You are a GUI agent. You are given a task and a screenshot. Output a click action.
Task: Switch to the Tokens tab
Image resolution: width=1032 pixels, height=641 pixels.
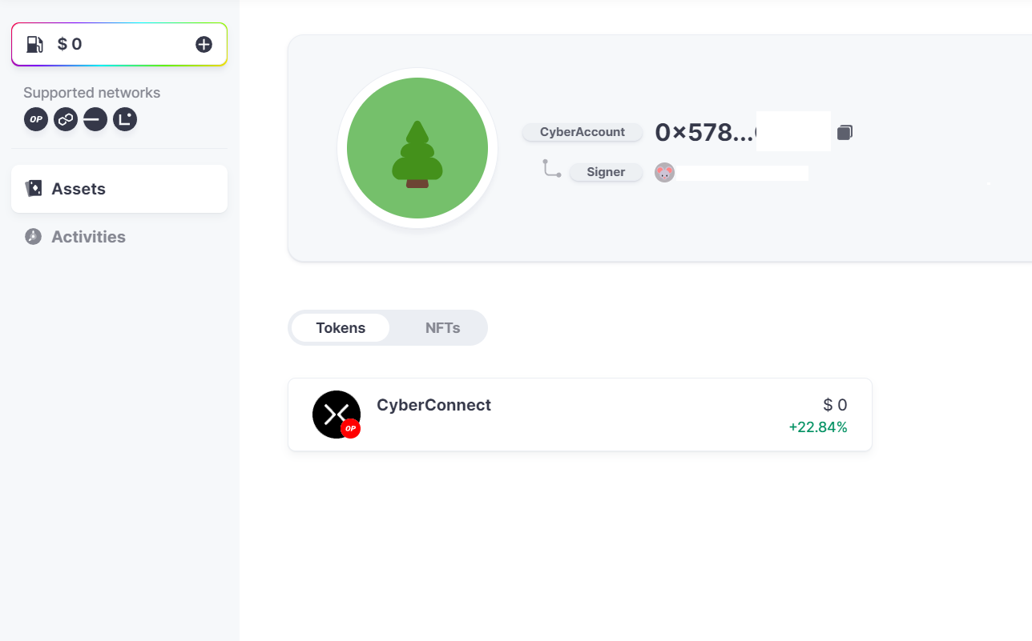[341, 328]
